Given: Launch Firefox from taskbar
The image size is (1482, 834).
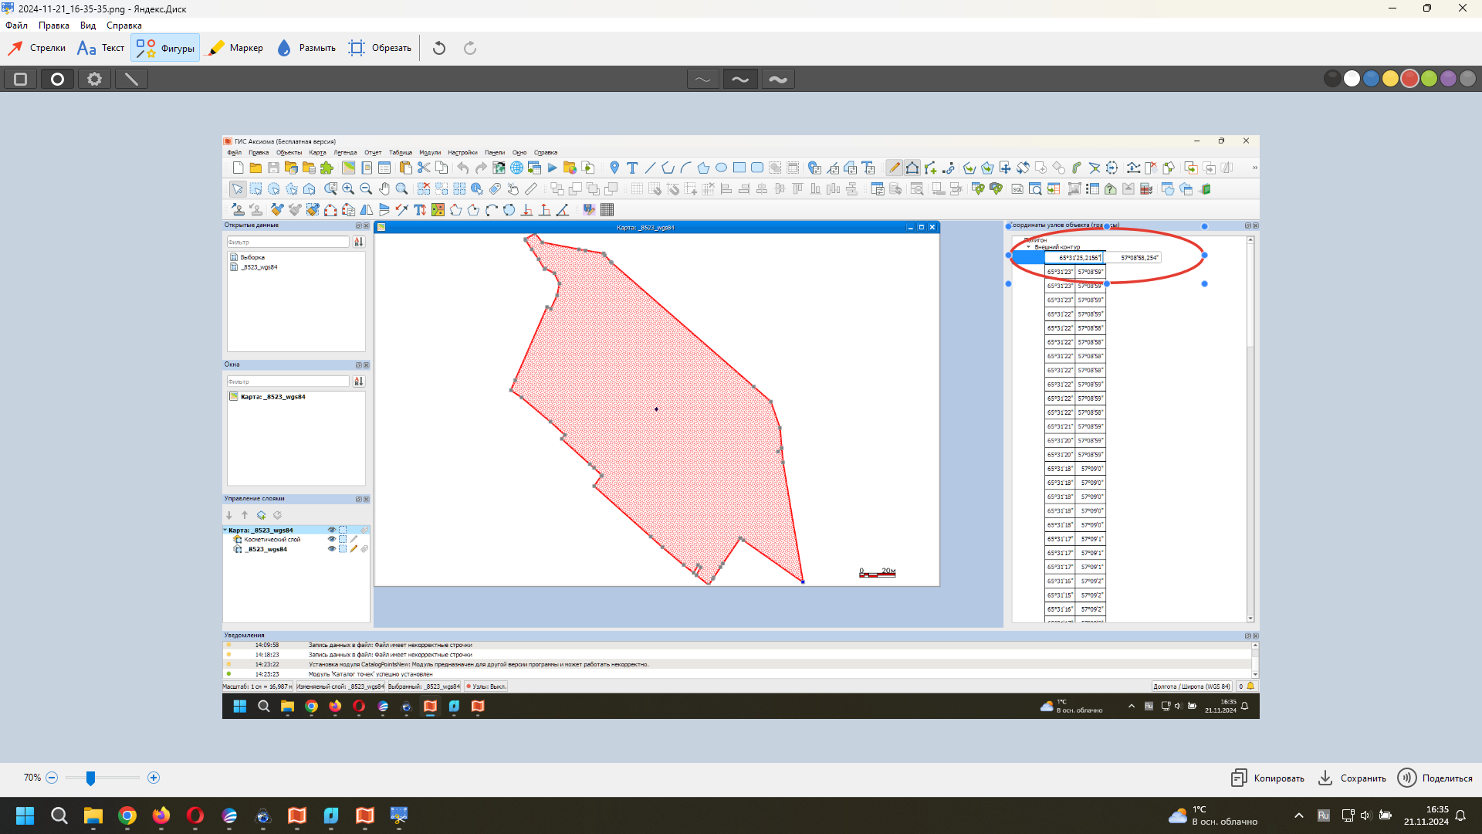Looking at the screenshot, I should point(161,815).
